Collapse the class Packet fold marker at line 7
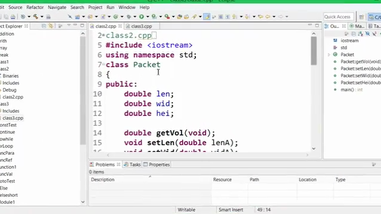381x214 pixels. pos(104,64)
